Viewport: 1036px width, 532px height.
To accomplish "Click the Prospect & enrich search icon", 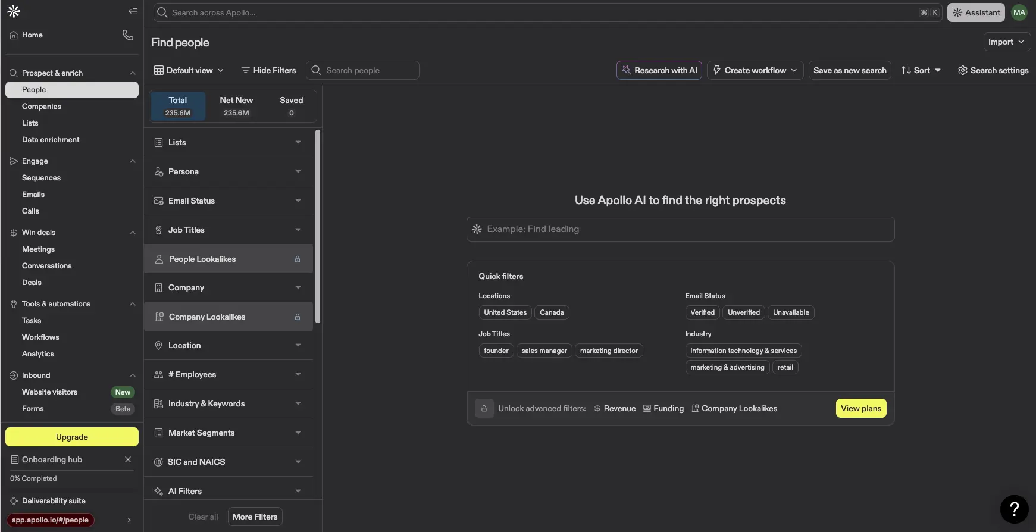I will click(x=14, y=73).
